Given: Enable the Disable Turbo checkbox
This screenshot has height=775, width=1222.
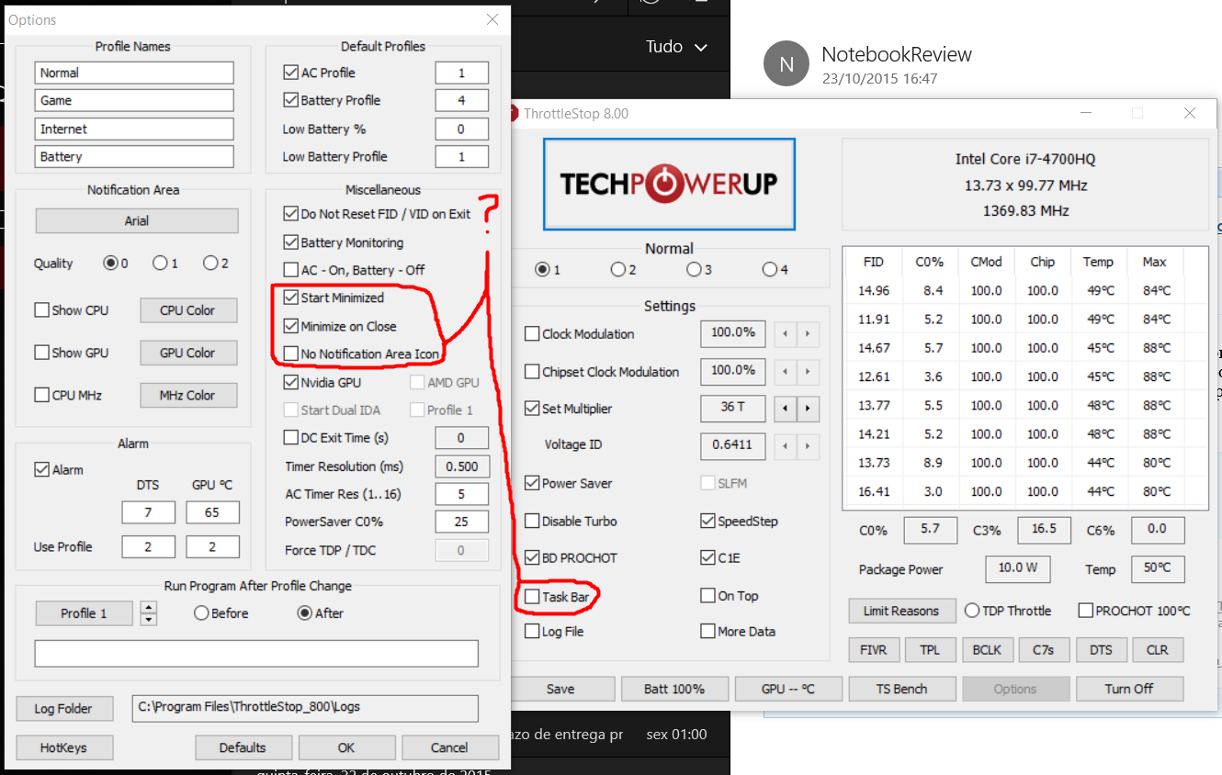Looking at the screenshot, I should click(532, 521).
